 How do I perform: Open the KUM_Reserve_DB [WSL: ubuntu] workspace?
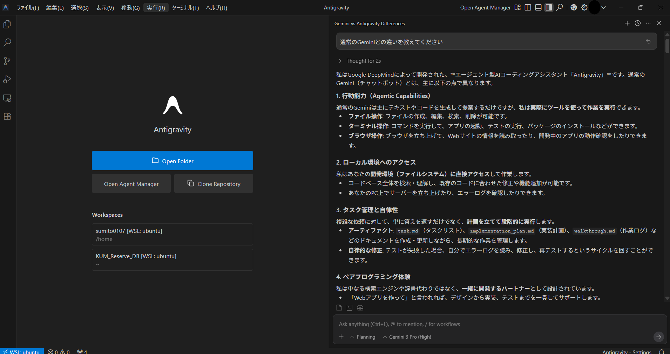[x=172, y=260]
